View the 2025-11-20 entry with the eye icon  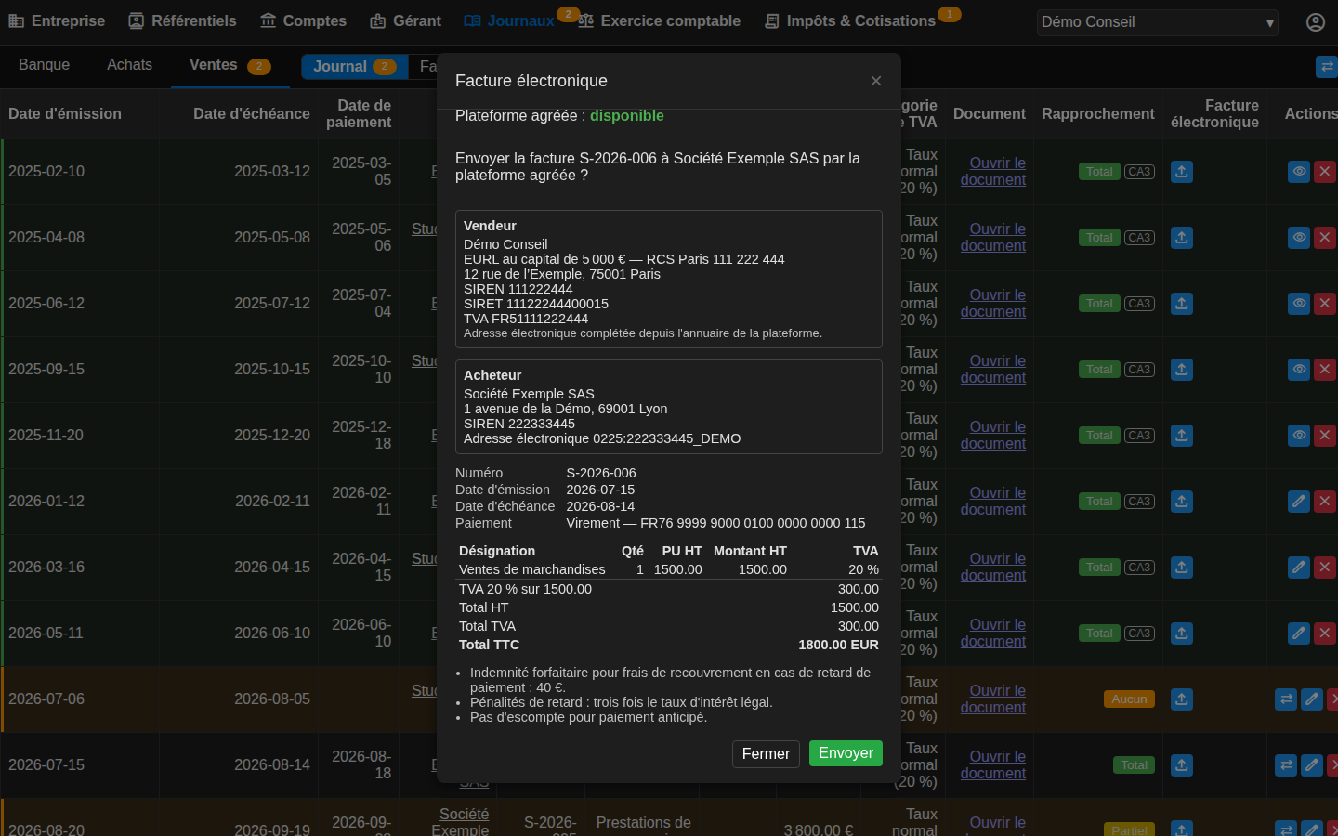(1299, 436)
